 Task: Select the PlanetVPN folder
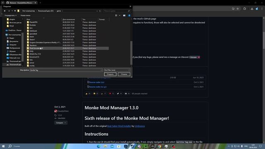point(33,22)
